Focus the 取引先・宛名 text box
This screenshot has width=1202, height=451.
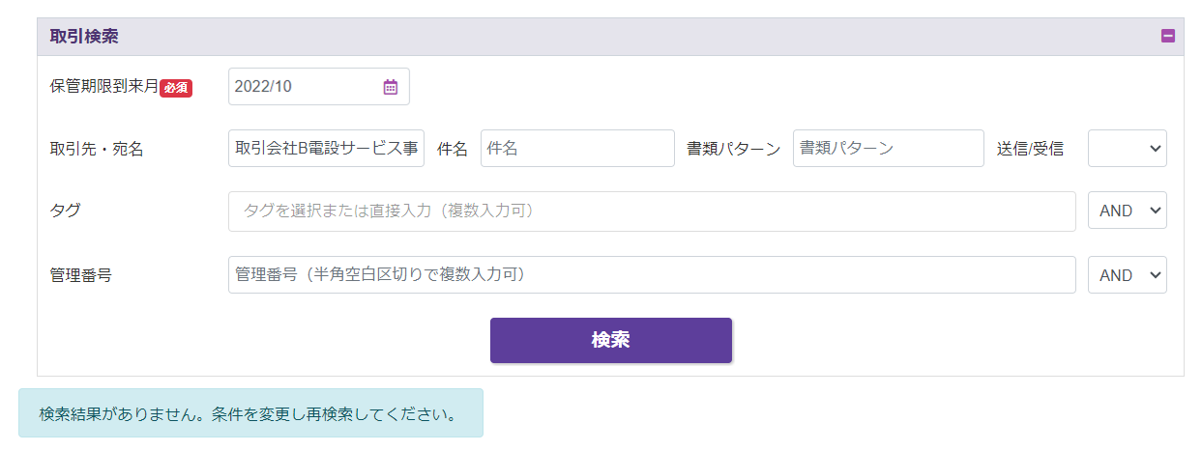pos(326,149)
